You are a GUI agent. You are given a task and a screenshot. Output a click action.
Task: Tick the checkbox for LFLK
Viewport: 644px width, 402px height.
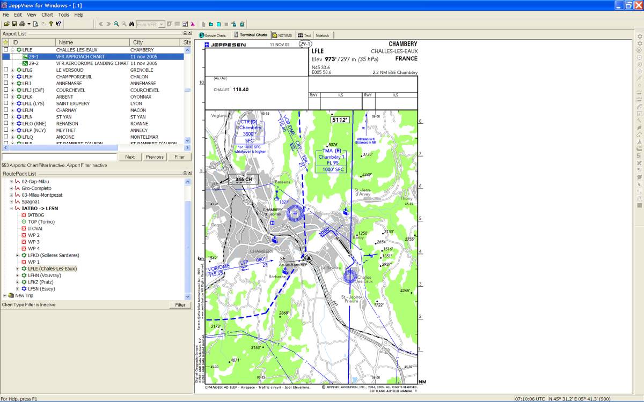tap(6, 97)
